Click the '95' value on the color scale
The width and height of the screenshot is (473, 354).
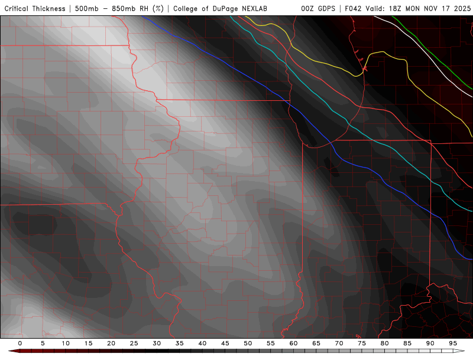point(453,343)
